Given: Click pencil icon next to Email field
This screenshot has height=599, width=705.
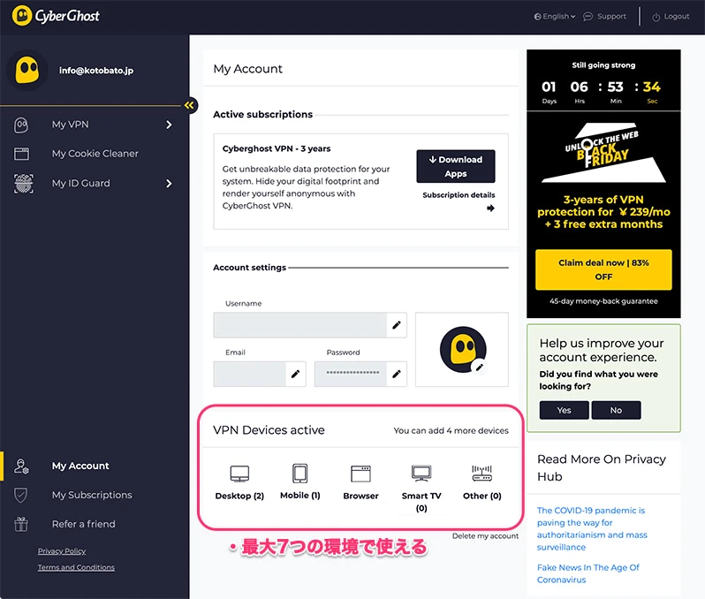Looking at the screenshot, I should coord(295,374).
